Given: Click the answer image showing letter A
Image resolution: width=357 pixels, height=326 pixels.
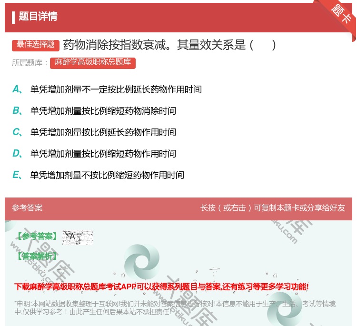Looking at the screenshot, I should [x=78, y=237].
